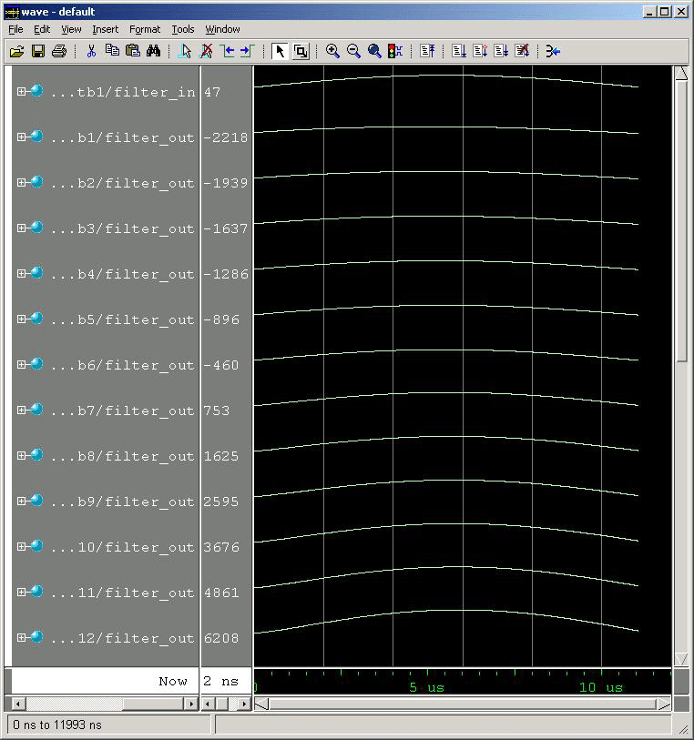
Task: Activate Zoom mode tool
Action: point(301,51)
